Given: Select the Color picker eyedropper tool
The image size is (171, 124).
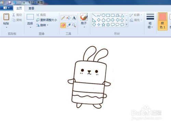Looking at the screenshot, I should click(x=69, y=25).
